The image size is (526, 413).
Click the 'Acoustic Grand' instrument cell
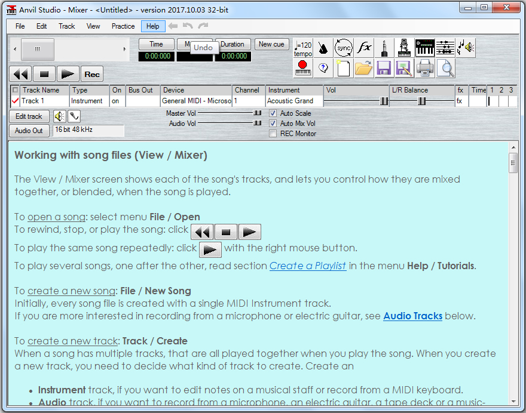294,101
